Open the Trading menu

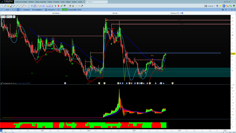50,2
